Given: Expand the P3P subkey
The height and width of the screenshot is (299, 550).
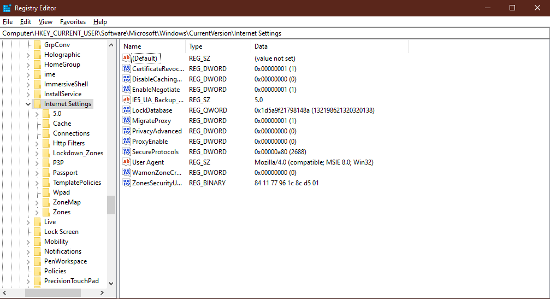Looking at the screenshot, I should tap(37, 163).
